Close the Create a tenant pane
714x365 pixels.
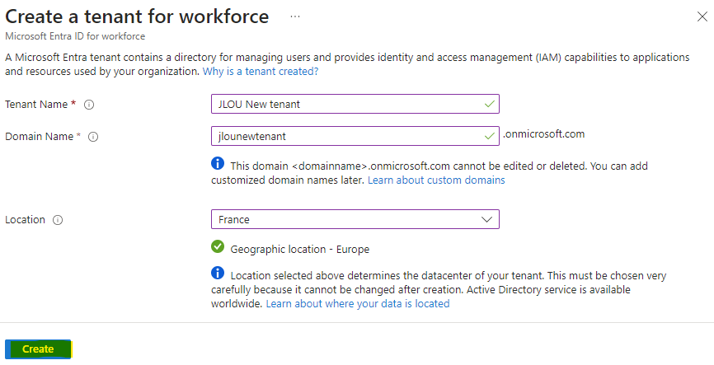[702, 16]
